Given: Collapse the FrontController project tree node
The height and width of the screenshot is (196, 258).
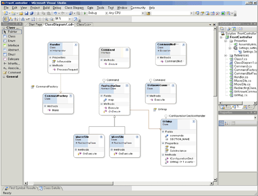Looking at the screenshot, I should tap(221, 37).
